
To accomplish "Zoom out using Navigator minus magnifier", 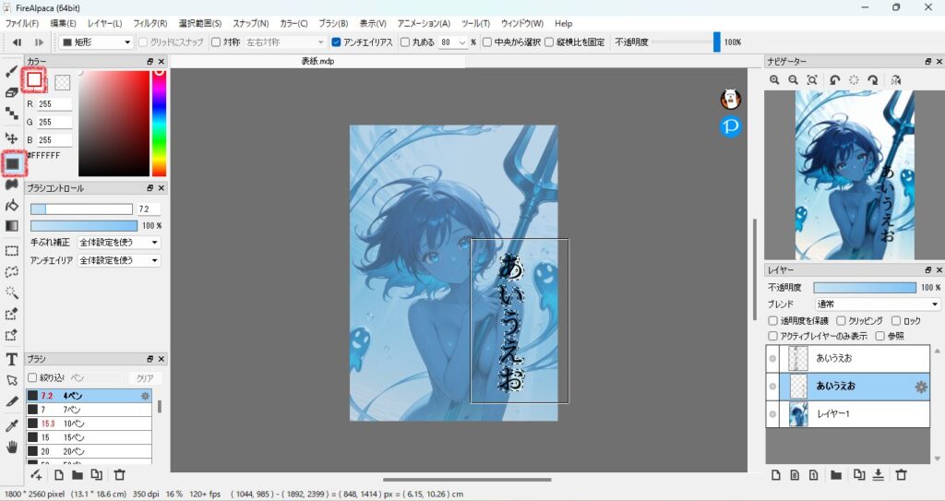I will click(x=793, y=79).
